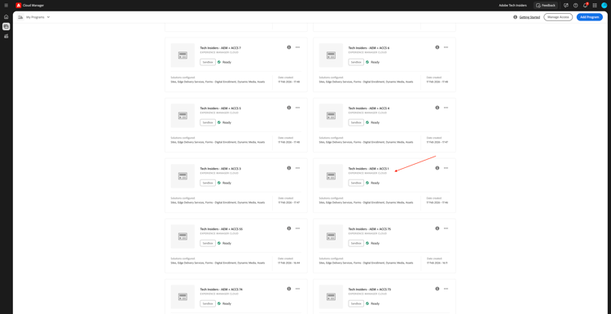The height and width of the screenshot is (314, 611).
Task: Open thumbnail of AEM + ACCS 6 program
Action: click(331, 55)
